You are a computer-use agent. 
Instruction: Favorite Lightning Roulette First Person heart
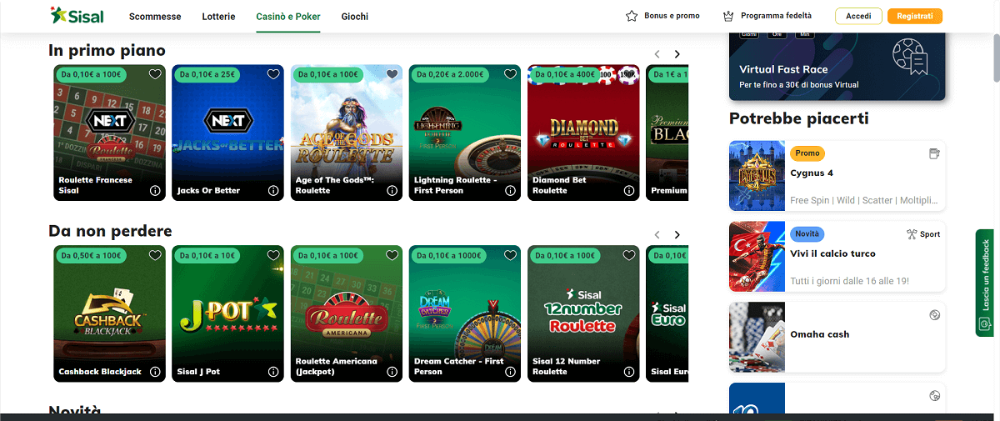[510, 74]
